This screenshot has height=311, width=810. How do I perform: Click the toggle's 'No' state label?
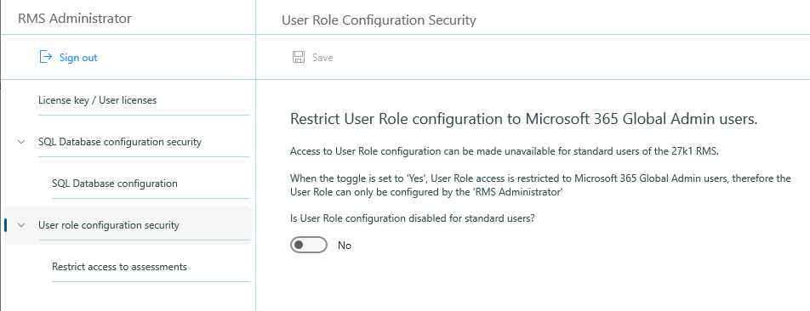tap(345, 246)
